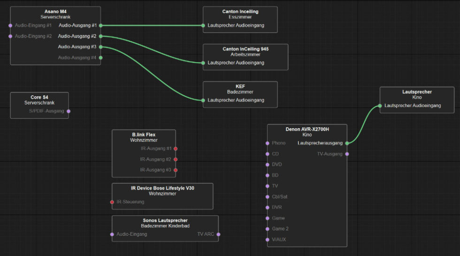
Task: Click the TV ARC port on Sonos Lautsprecher
Action: [218, 234]
